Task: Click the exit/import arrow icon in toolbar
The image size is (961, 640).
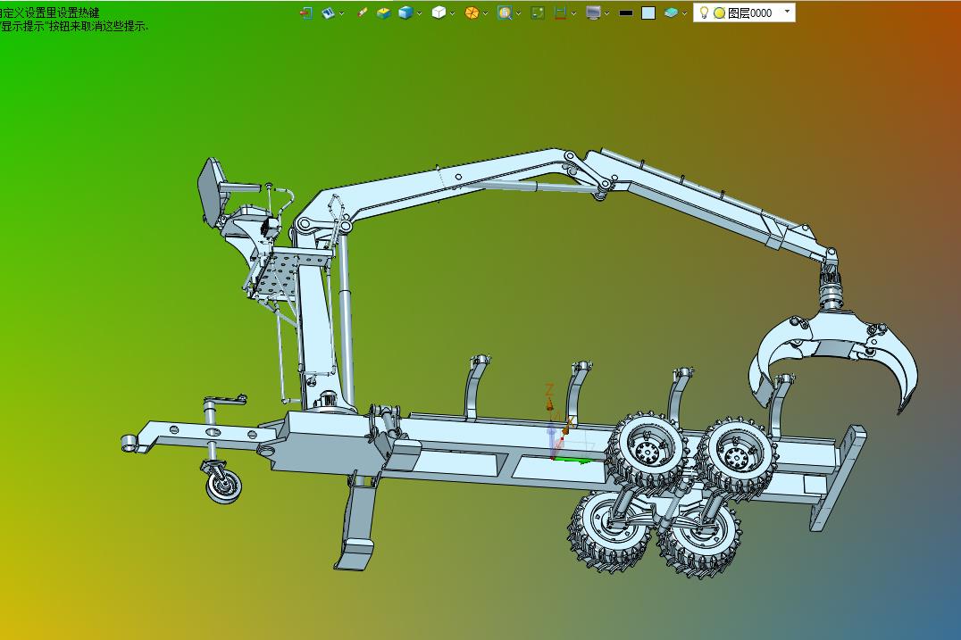Action: [x=305, y=12]
